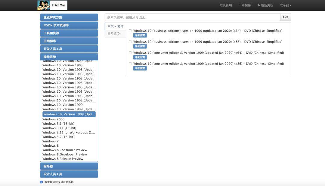Click the consumer editions 1909 x64 title text
The height and width of the screenshot is (186, 325).
click(x=209, y=53)
